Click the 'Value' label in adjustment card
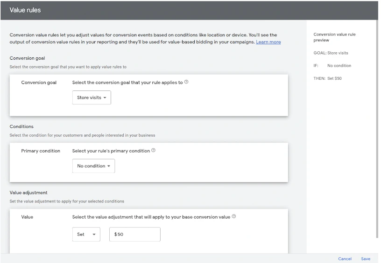Screen dimensions: 381x263 [27, 217]
